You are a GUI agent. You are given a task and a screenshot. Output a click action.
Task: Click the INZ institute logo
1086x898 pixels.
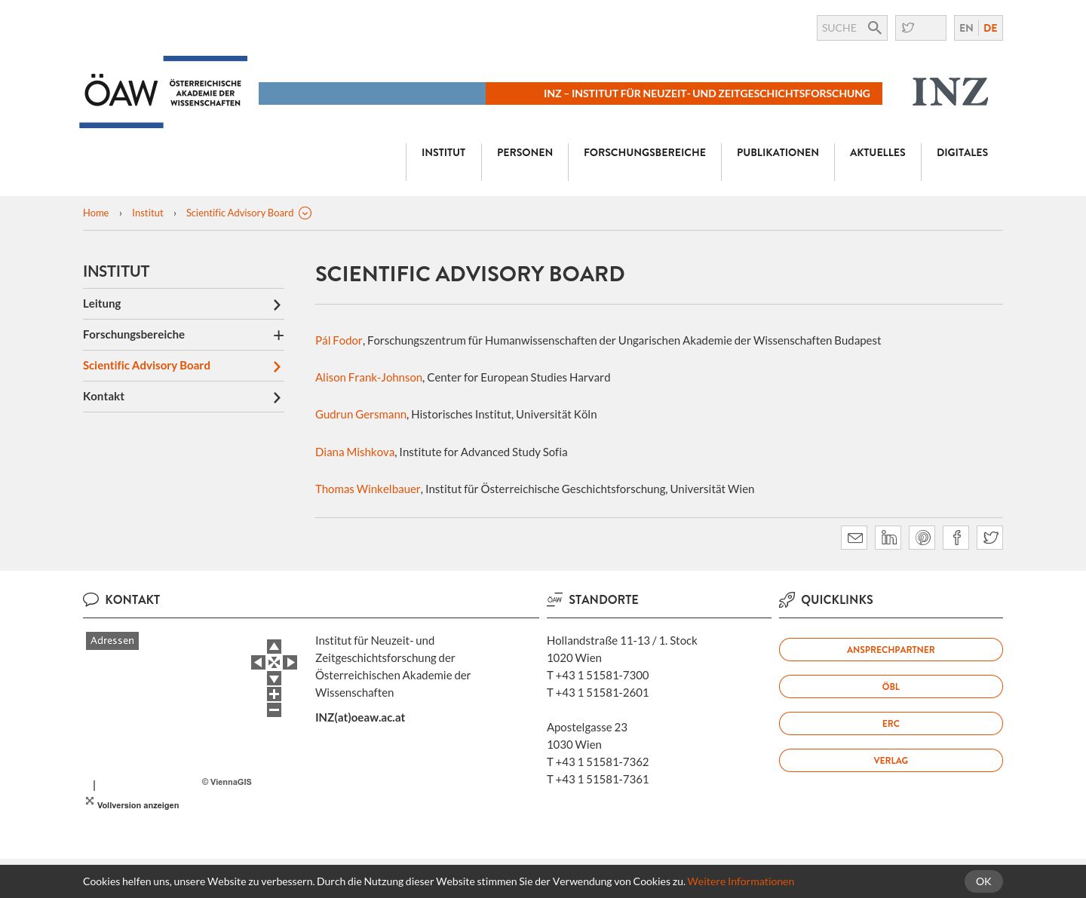[x=950, y=92]
